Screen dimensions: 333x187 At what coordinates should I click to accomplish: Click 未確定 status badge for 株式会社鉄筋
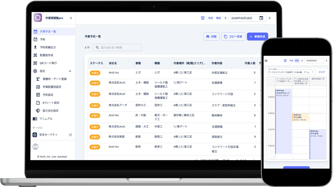(95, 137)
